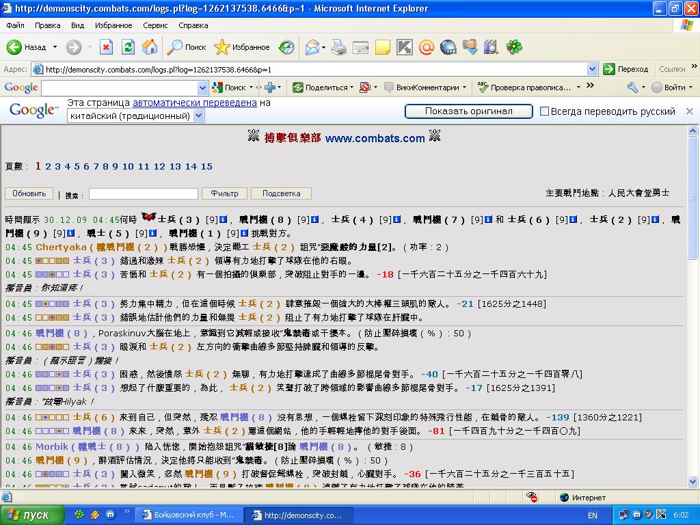The width and height of the screenshot is (700, 525).
Task: Click the K toolbar icon
Action: [405, 47]
